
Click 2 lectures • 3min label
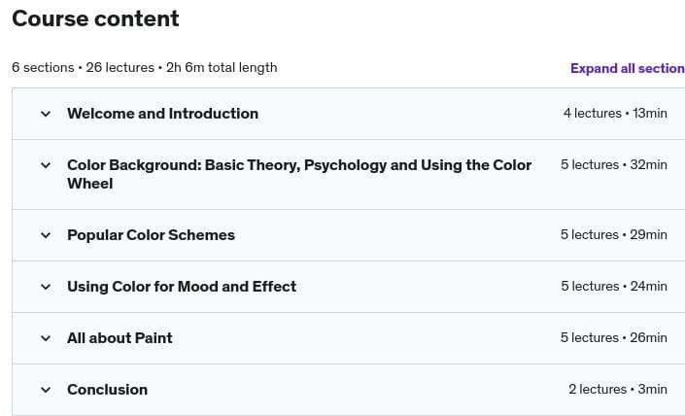(617, 390)
